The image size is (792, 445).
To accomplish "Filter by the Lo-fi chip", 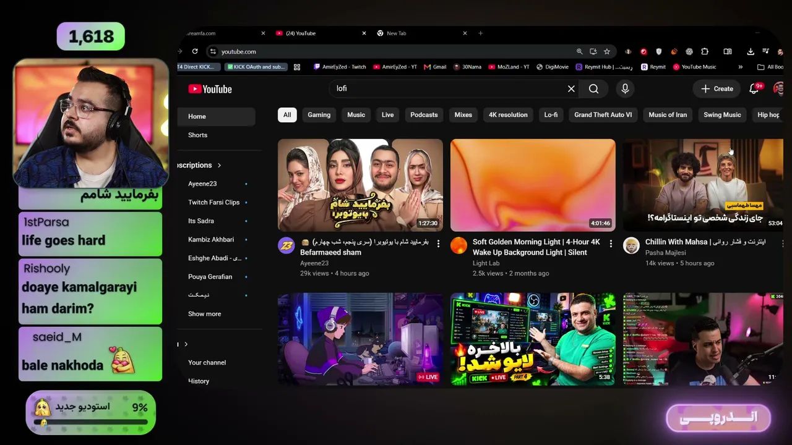I will tap(551, 115).
